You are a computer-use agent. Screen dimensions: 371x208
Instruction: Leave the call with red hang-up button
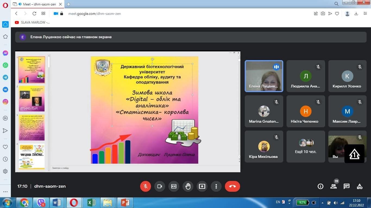point(232,186)
